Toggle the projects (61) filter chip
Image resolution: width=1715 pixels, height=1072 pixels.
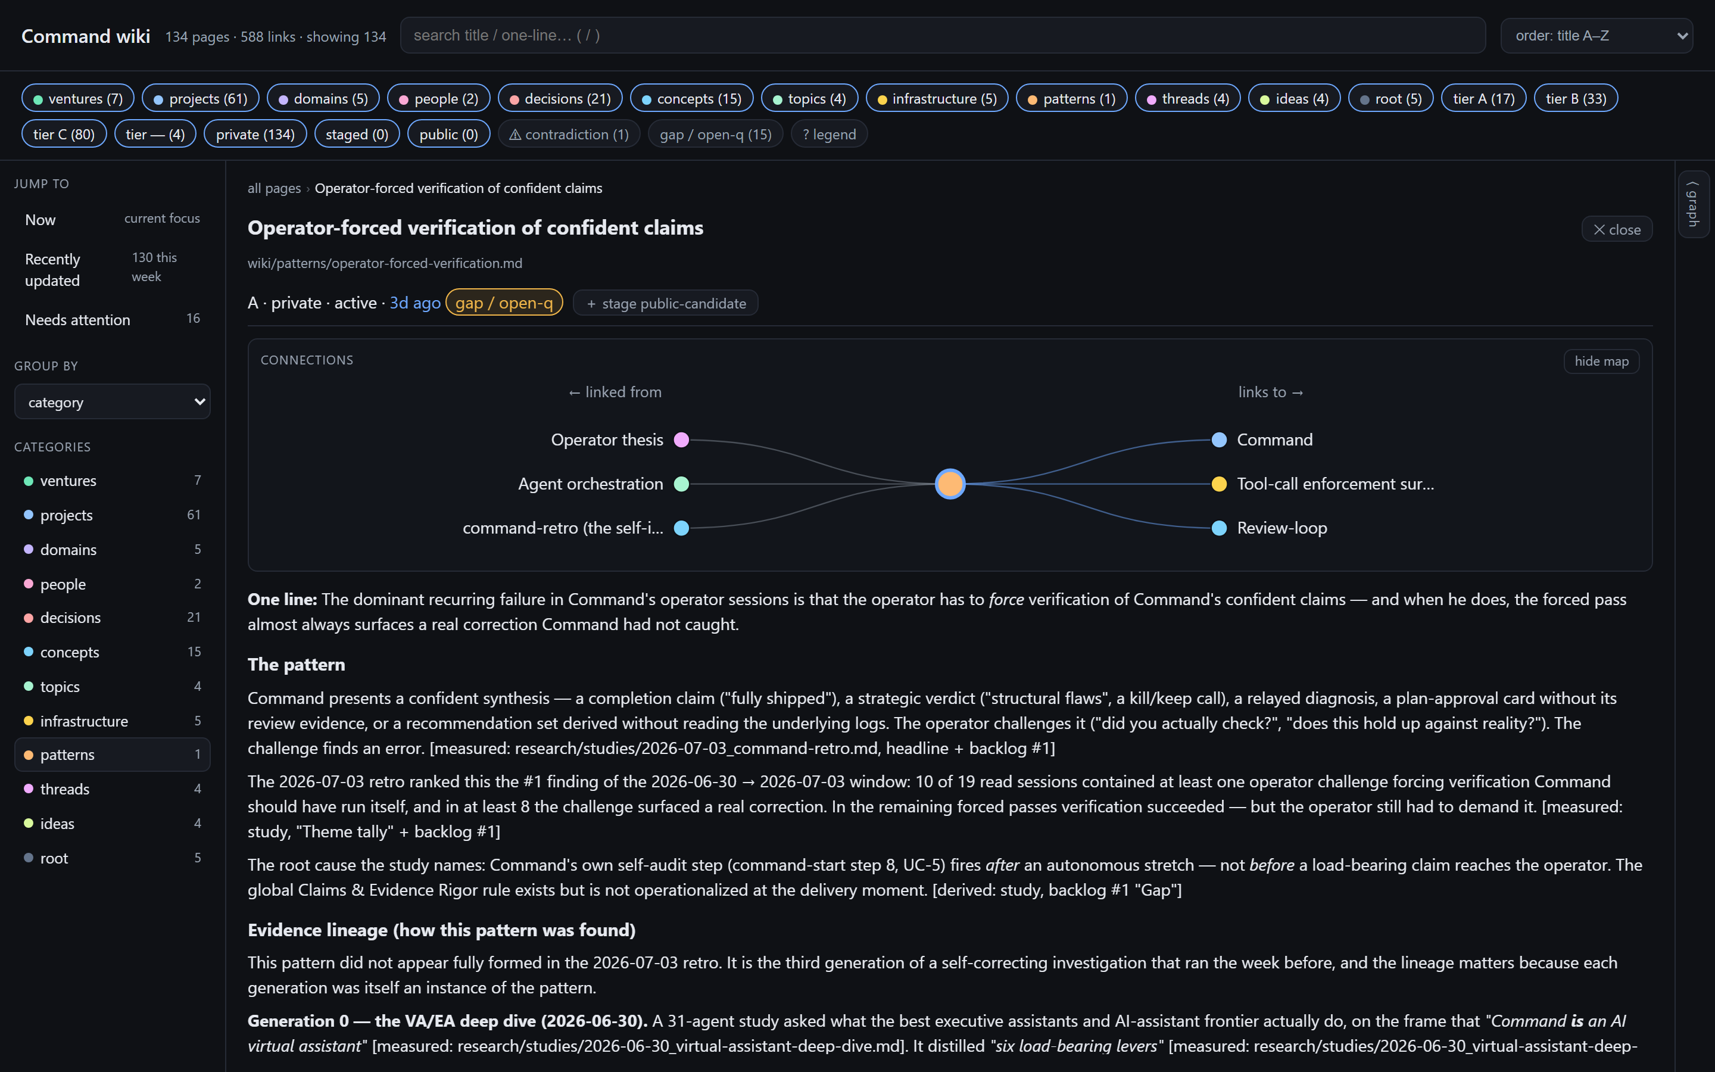[x=201, y=98]
